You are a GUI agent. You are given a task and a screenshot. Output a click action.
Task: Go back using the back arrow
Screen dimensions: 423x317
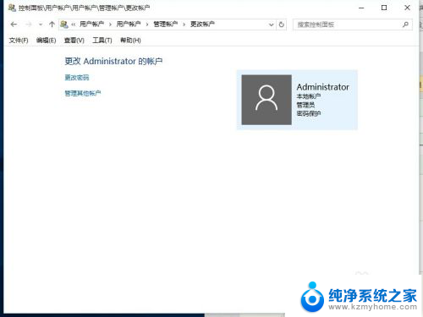pos(14,25)
